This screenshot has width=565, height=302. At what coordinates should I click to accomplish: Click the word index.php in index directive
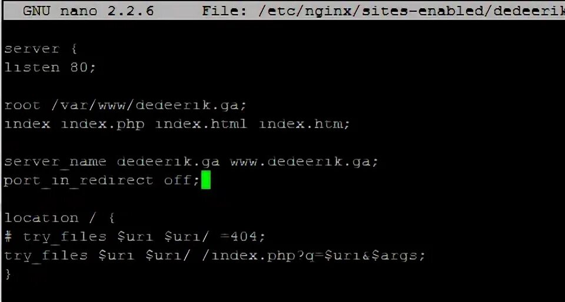pyautogui.click(x=102, y=125)
